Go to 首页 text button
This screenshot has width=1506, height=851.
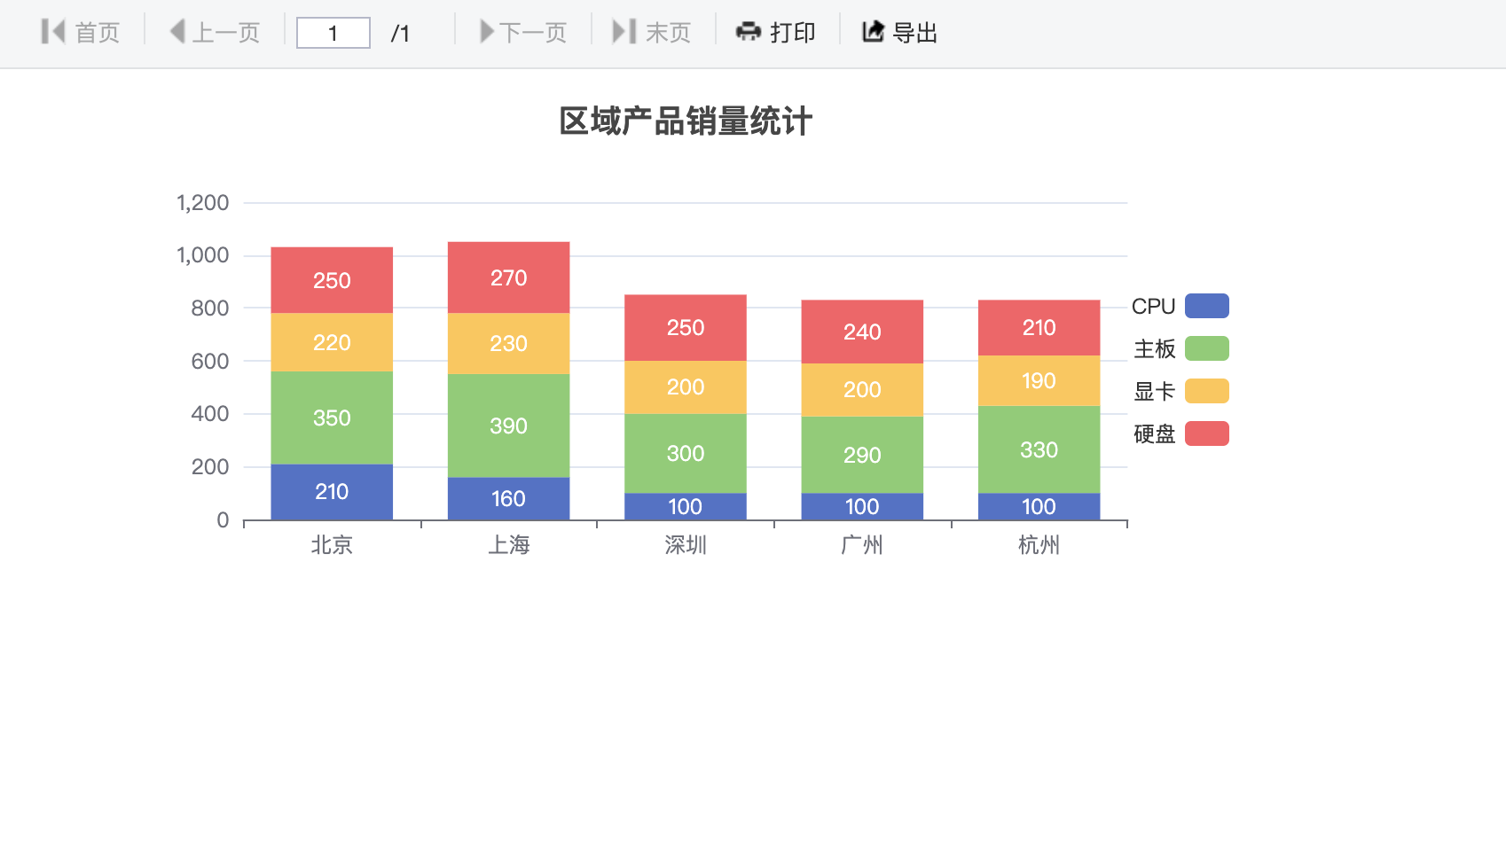coord(98,33)
